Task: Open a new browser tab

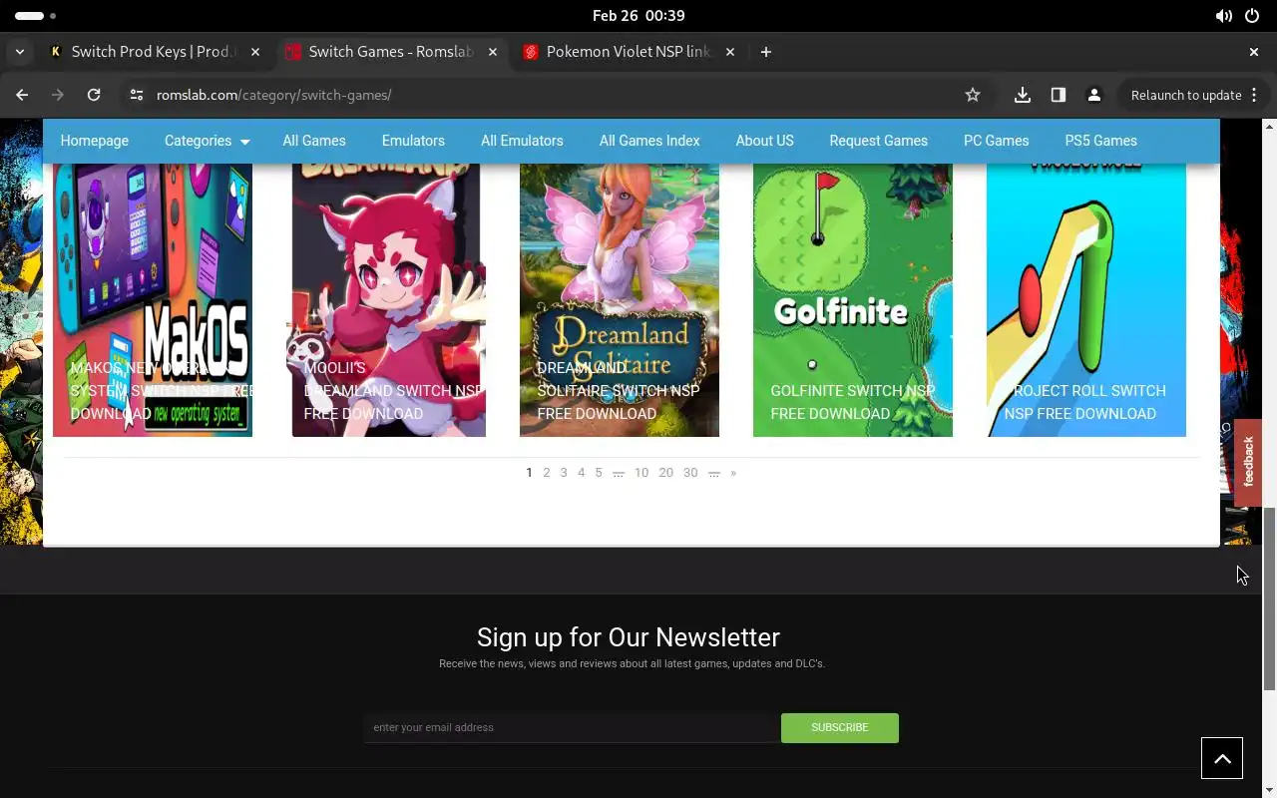Action: (766, 52)
